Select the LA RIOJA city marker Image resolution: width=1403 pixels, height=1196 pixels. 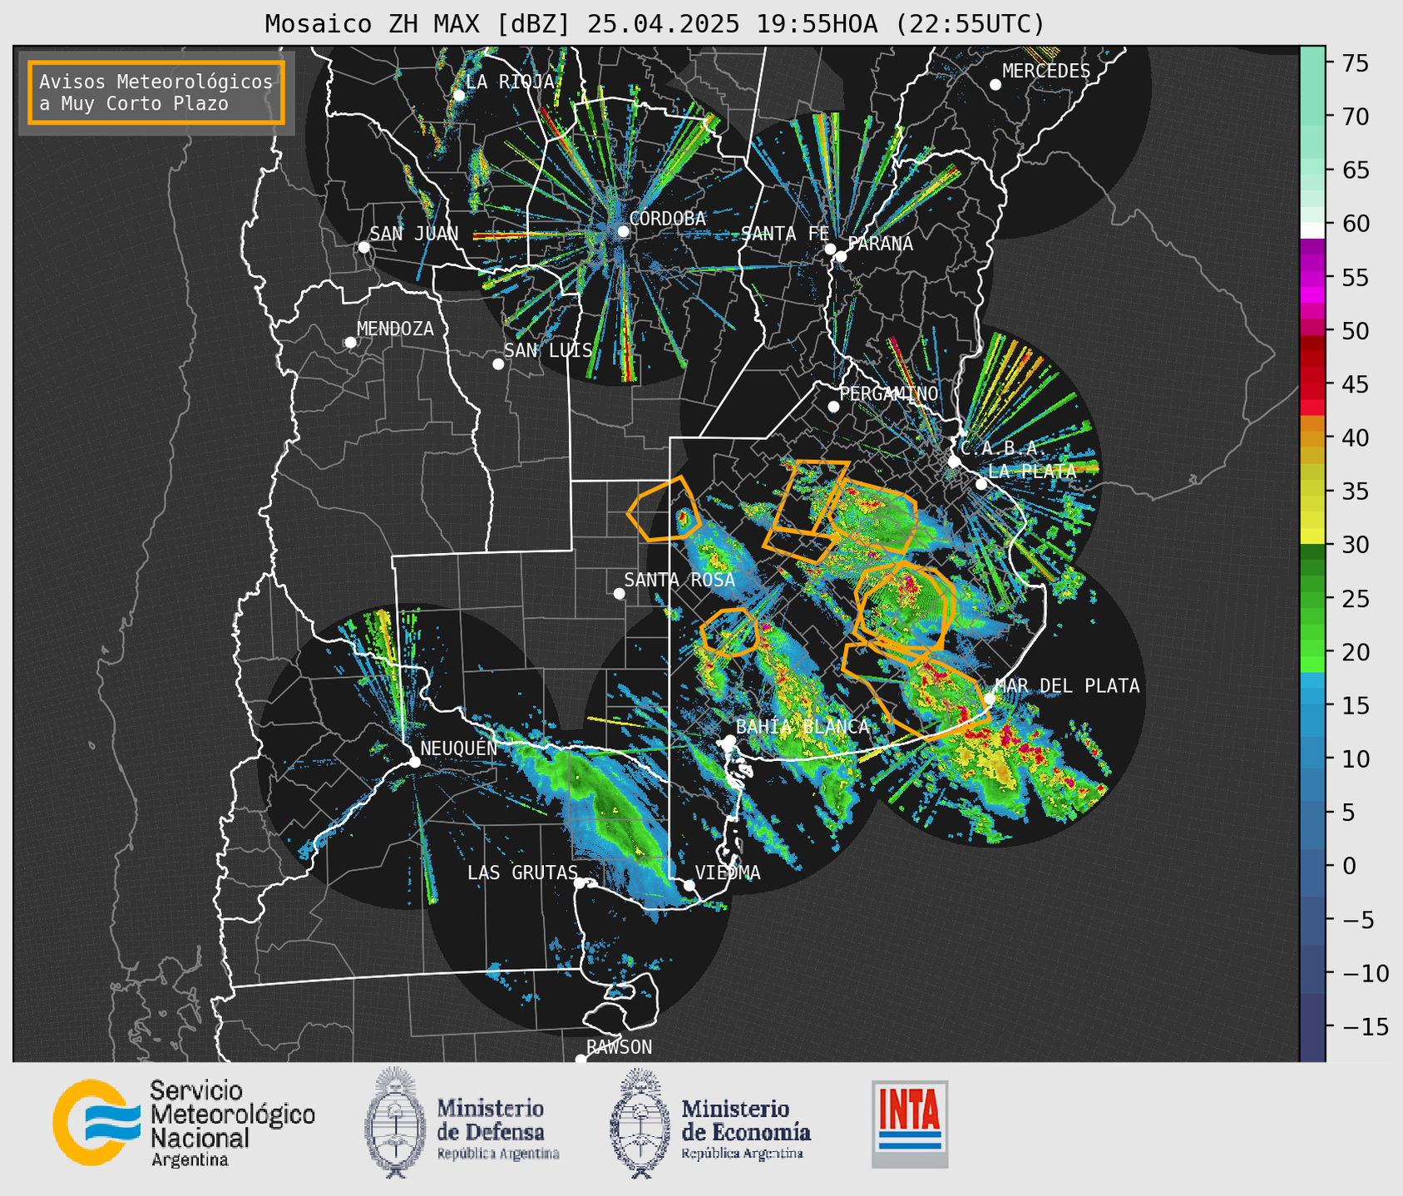459,96
